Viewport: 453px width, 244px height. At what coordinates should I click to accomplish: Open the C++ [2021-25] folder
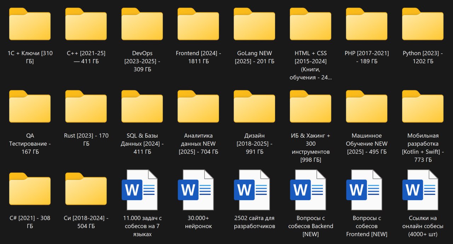point(86,24)
